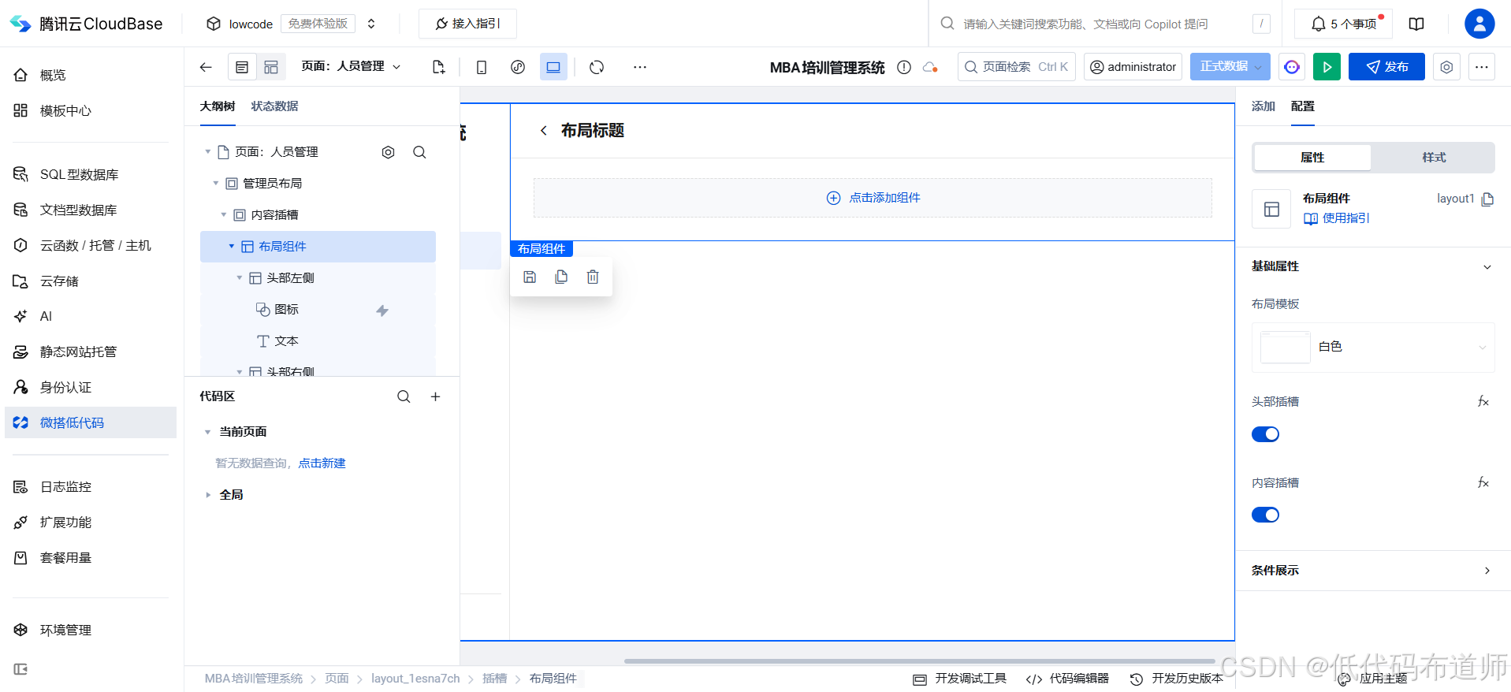This screenshot has width=1511, height=692.
Task: Open 代码编辑器 in bottom bar
Action: [x=1068, y=679]
